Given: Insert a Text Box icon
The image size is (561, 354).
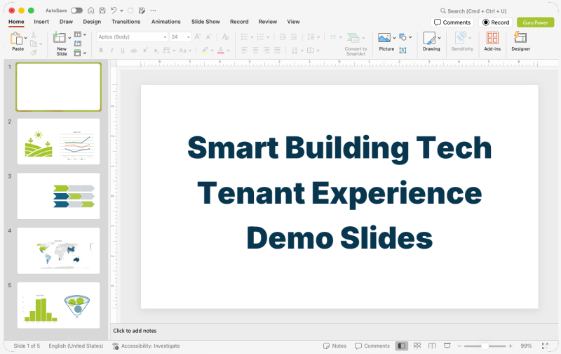Looking at the screenshot, I should [403, 51].
